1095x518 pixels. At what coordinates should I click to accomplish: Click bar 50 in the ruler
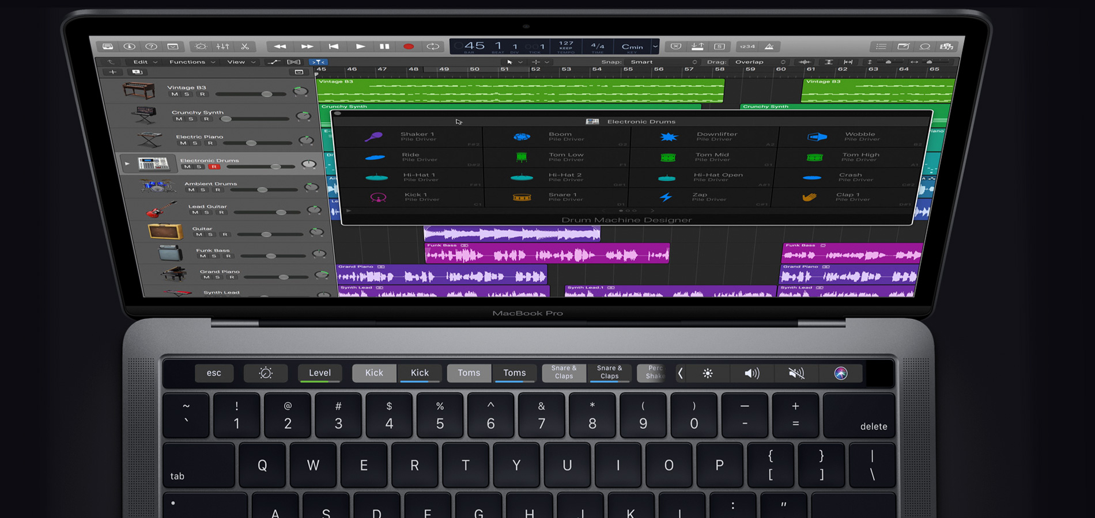point(474,69)
